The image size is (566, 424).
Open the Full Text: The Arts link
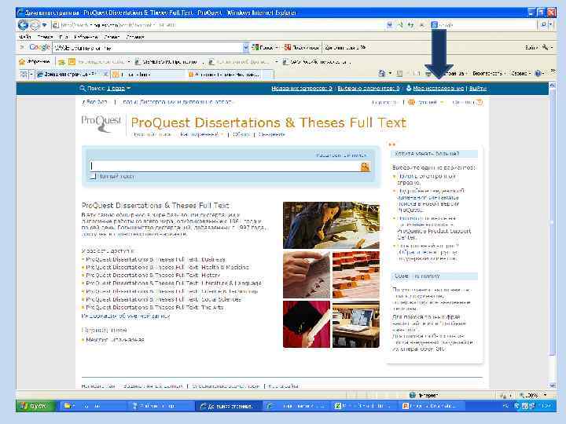[x=155, y=307]
